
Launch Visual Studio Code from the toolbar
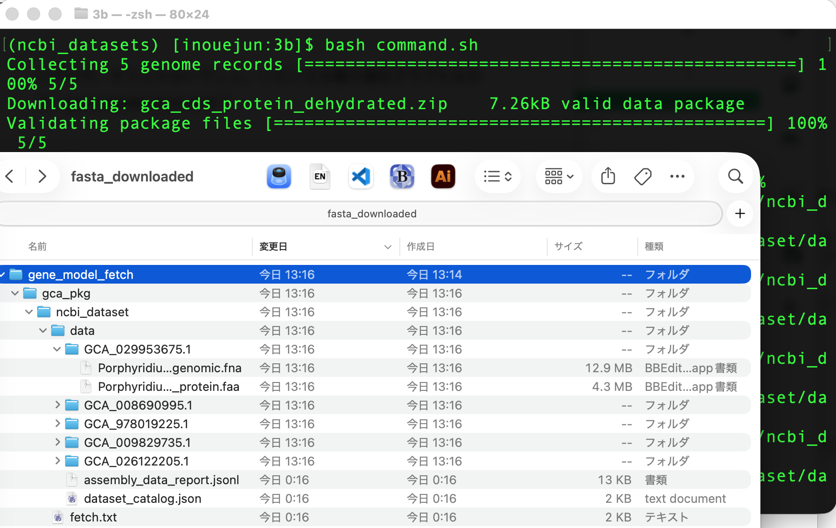[x=361, y=176]
